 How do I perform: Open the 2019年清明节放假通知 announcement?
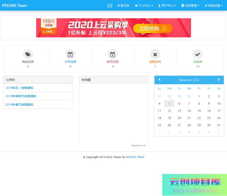coord(21,96)
